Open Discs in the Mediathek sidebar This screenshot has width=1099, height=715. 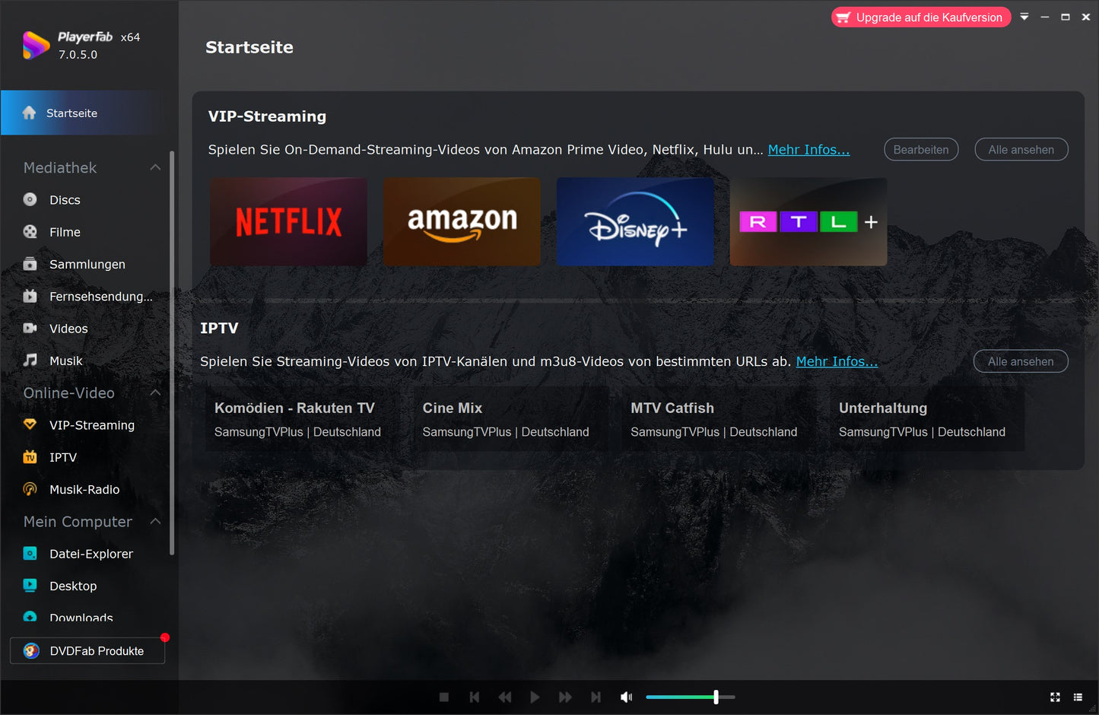65,200
